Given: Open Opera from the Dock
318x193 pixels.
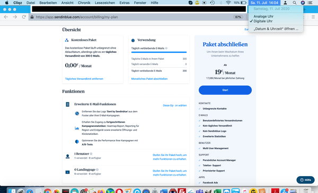Looking at the screenshot, I should click(x=119, y=191).
